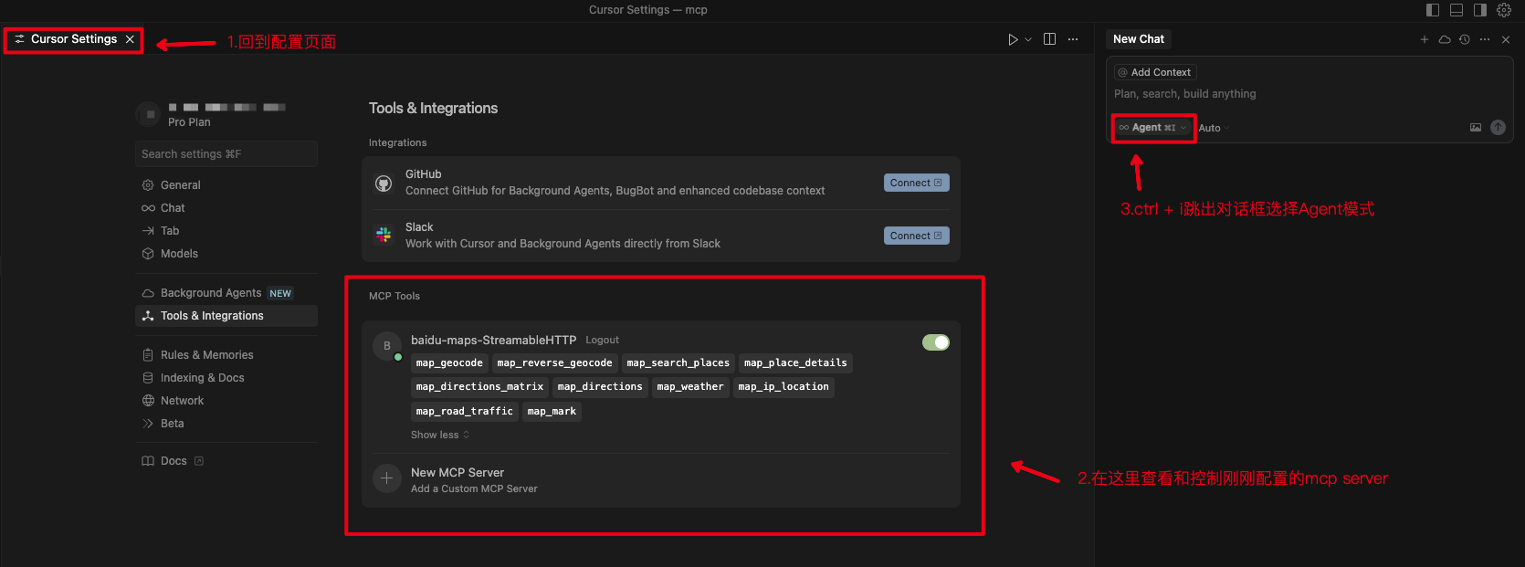
Task: Click the attach image icon in chat
Action: coord(1475,128)
